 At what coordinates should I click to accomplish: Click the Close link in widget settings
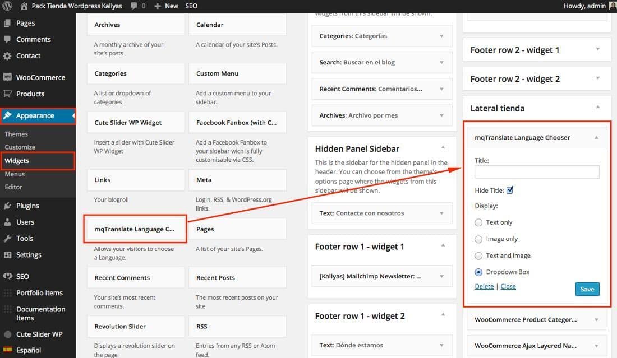click(508, 286)
